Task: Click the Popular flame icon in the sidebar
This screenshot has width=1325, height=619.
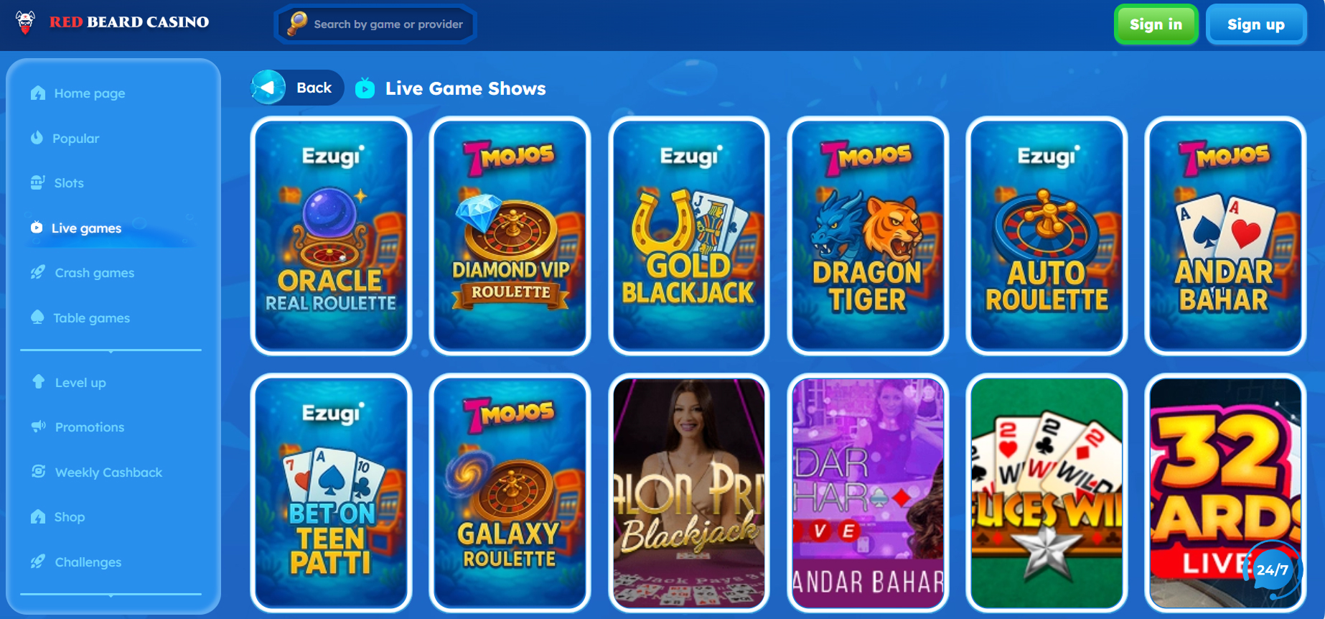Action: (x=37, y=138)
